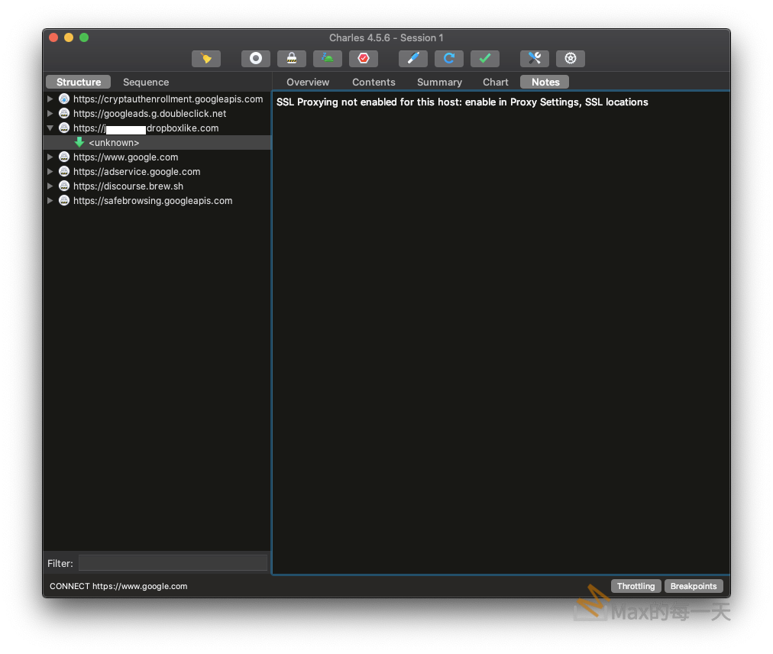
Task: Toggle SSL Proxying with the padlock icon
Action: [x=292, y=59]
